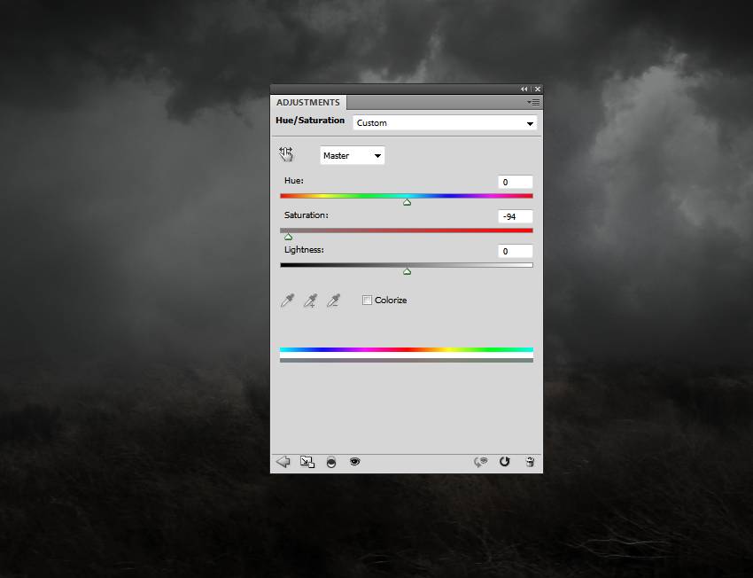The image size is (753, 578).
Task: Select the ADJUSTMENTS panel tab
Action: 307,103
